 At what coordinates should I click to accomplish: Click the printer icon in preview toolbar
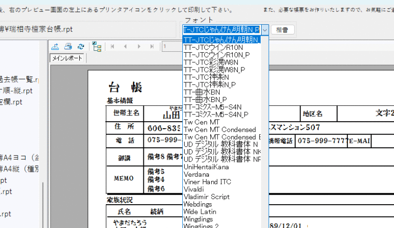[68, 47]
